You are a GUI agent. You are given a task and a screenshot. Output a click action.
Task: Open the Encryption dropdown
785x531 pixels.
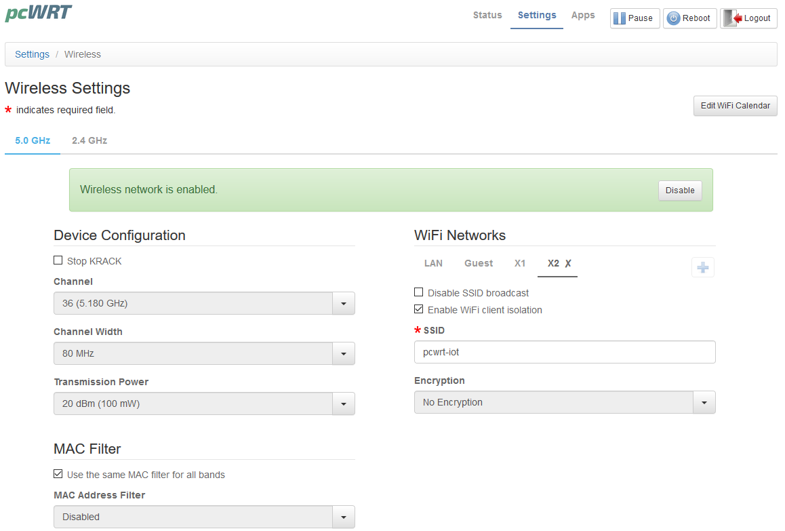[x=565, y=402]
